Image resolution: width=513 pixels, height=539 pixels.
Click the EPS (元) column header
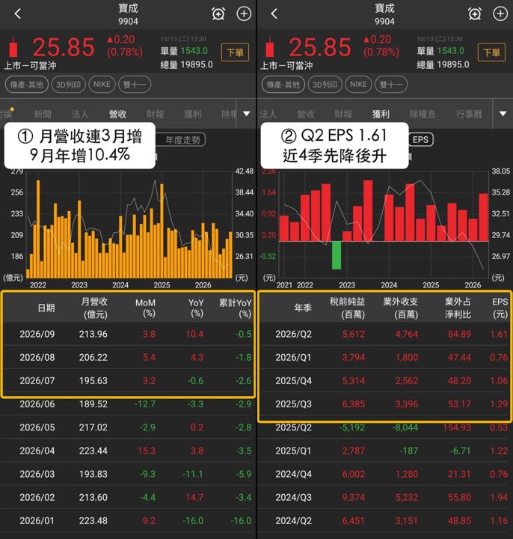pyautogui.click(x=500, y=308)
